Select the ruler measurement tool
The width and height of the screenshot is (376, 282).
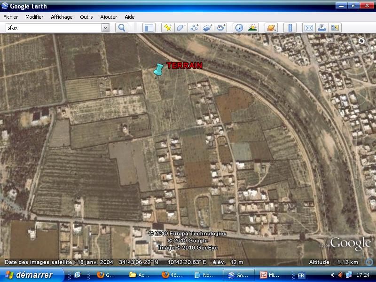pos(290,28)
